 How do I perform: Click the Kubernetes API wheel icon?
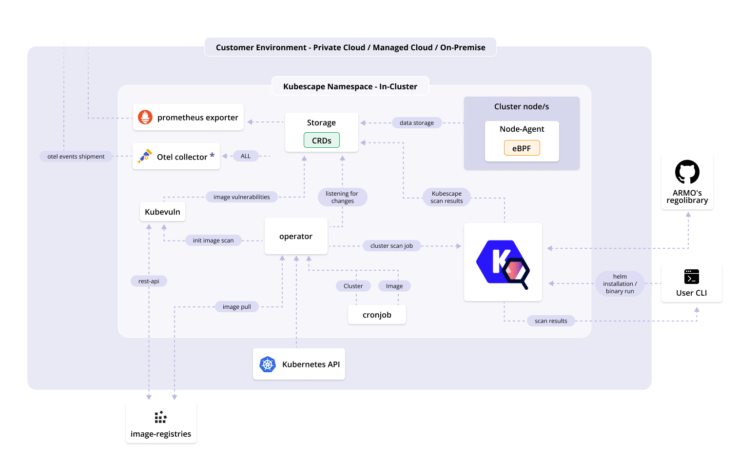(268, 364)
